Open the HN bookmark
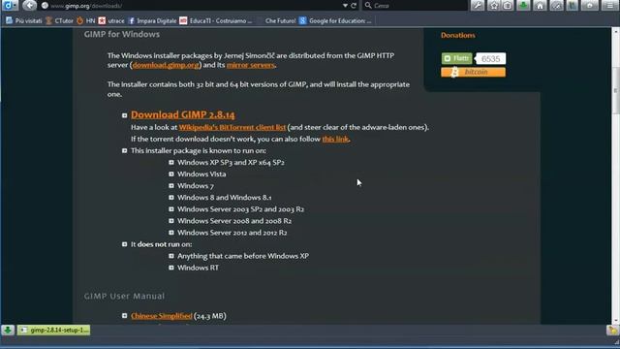The image size is (620, 349). tap(86, 21)
